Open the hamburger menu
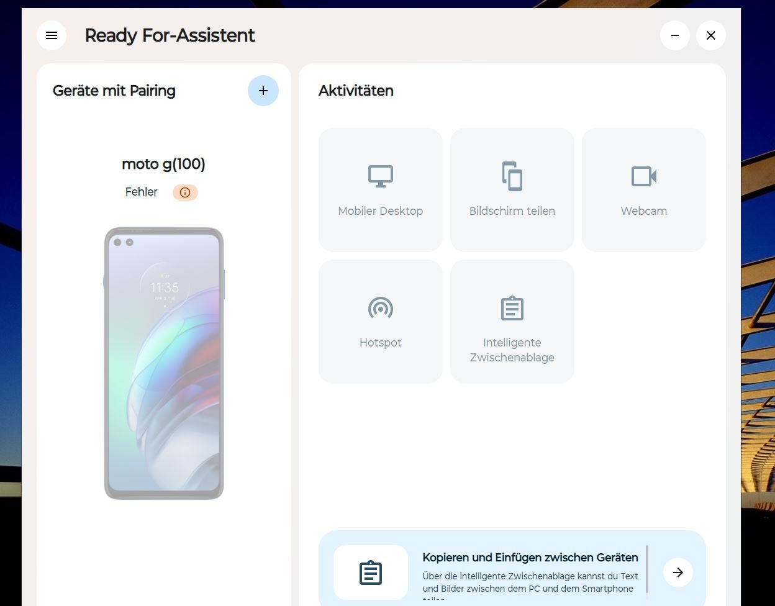 point(52,35)
